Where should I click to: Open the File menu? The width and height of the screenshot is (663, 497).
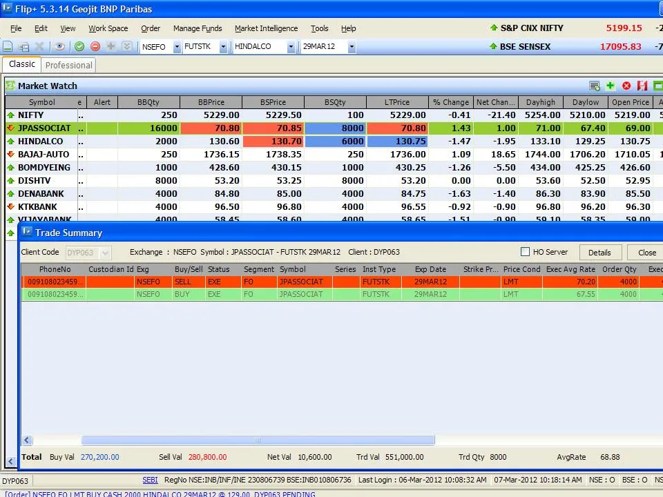tap(16, 28)
